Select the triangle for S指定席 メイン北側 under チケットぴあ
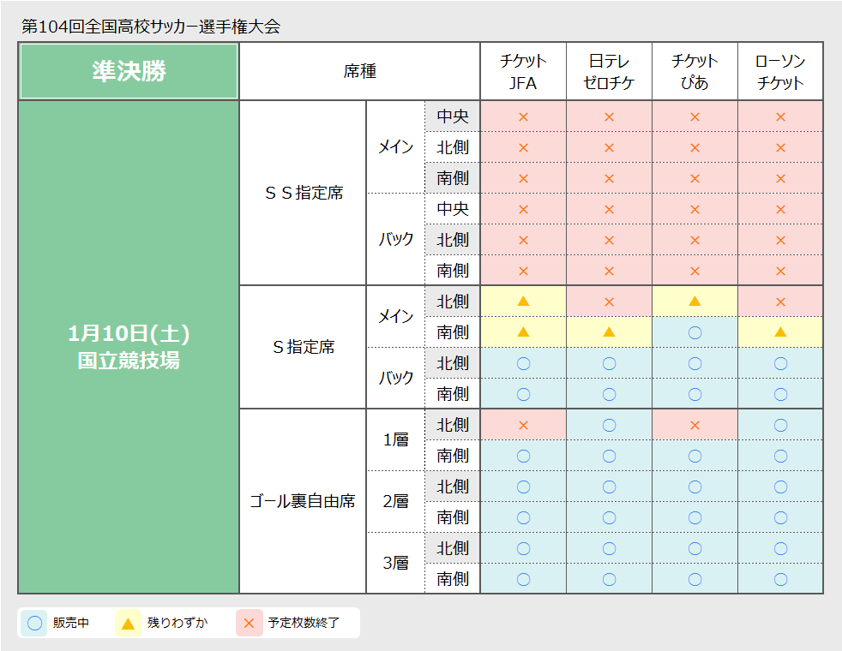 (x=695, y=301)
